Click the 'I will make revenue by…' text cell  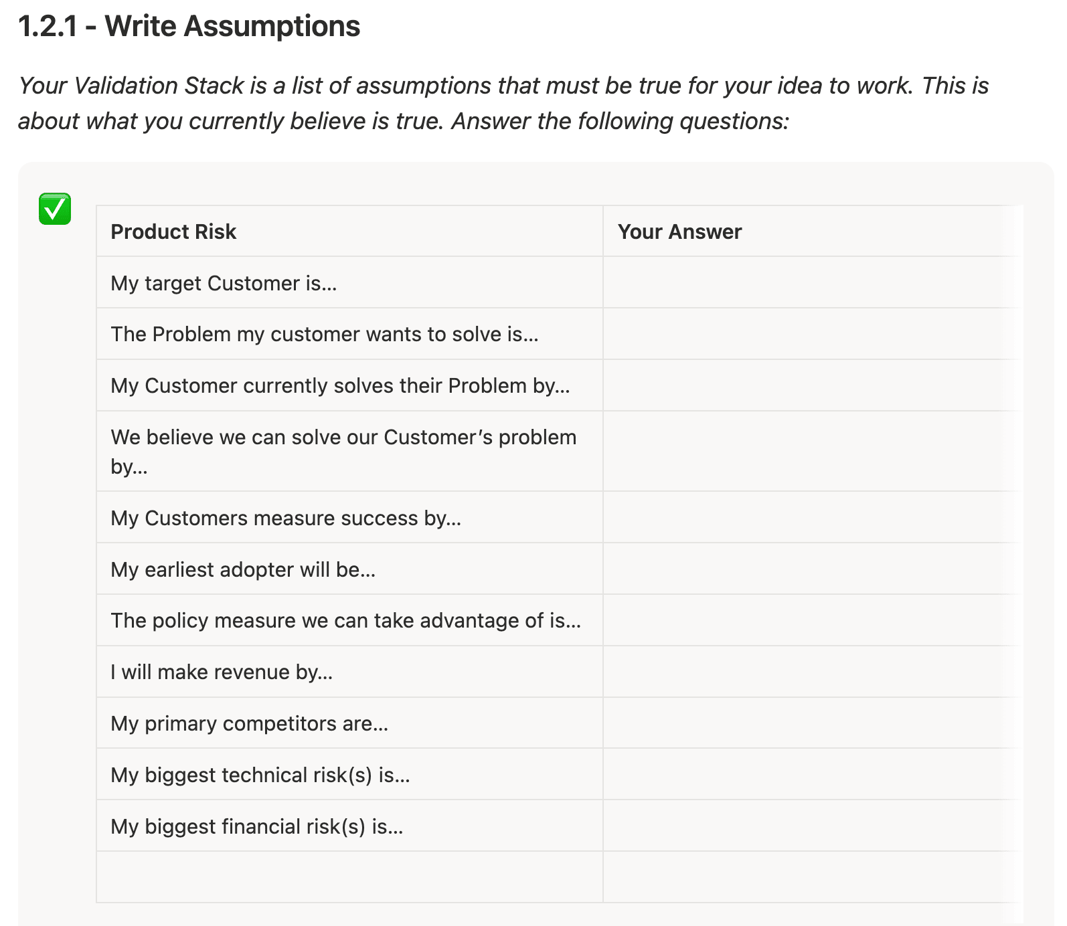click(x=222, y=672)
